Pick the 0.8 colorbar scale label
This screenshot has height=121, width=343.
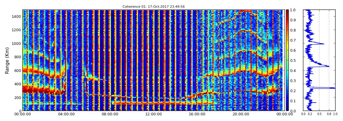[293, 30]
